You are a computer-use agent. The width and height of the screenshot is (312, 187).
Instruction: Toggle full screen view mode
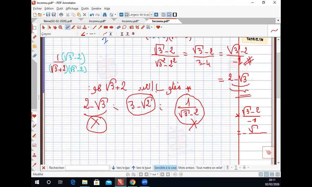pyautogui.click(x=175, y=15)
